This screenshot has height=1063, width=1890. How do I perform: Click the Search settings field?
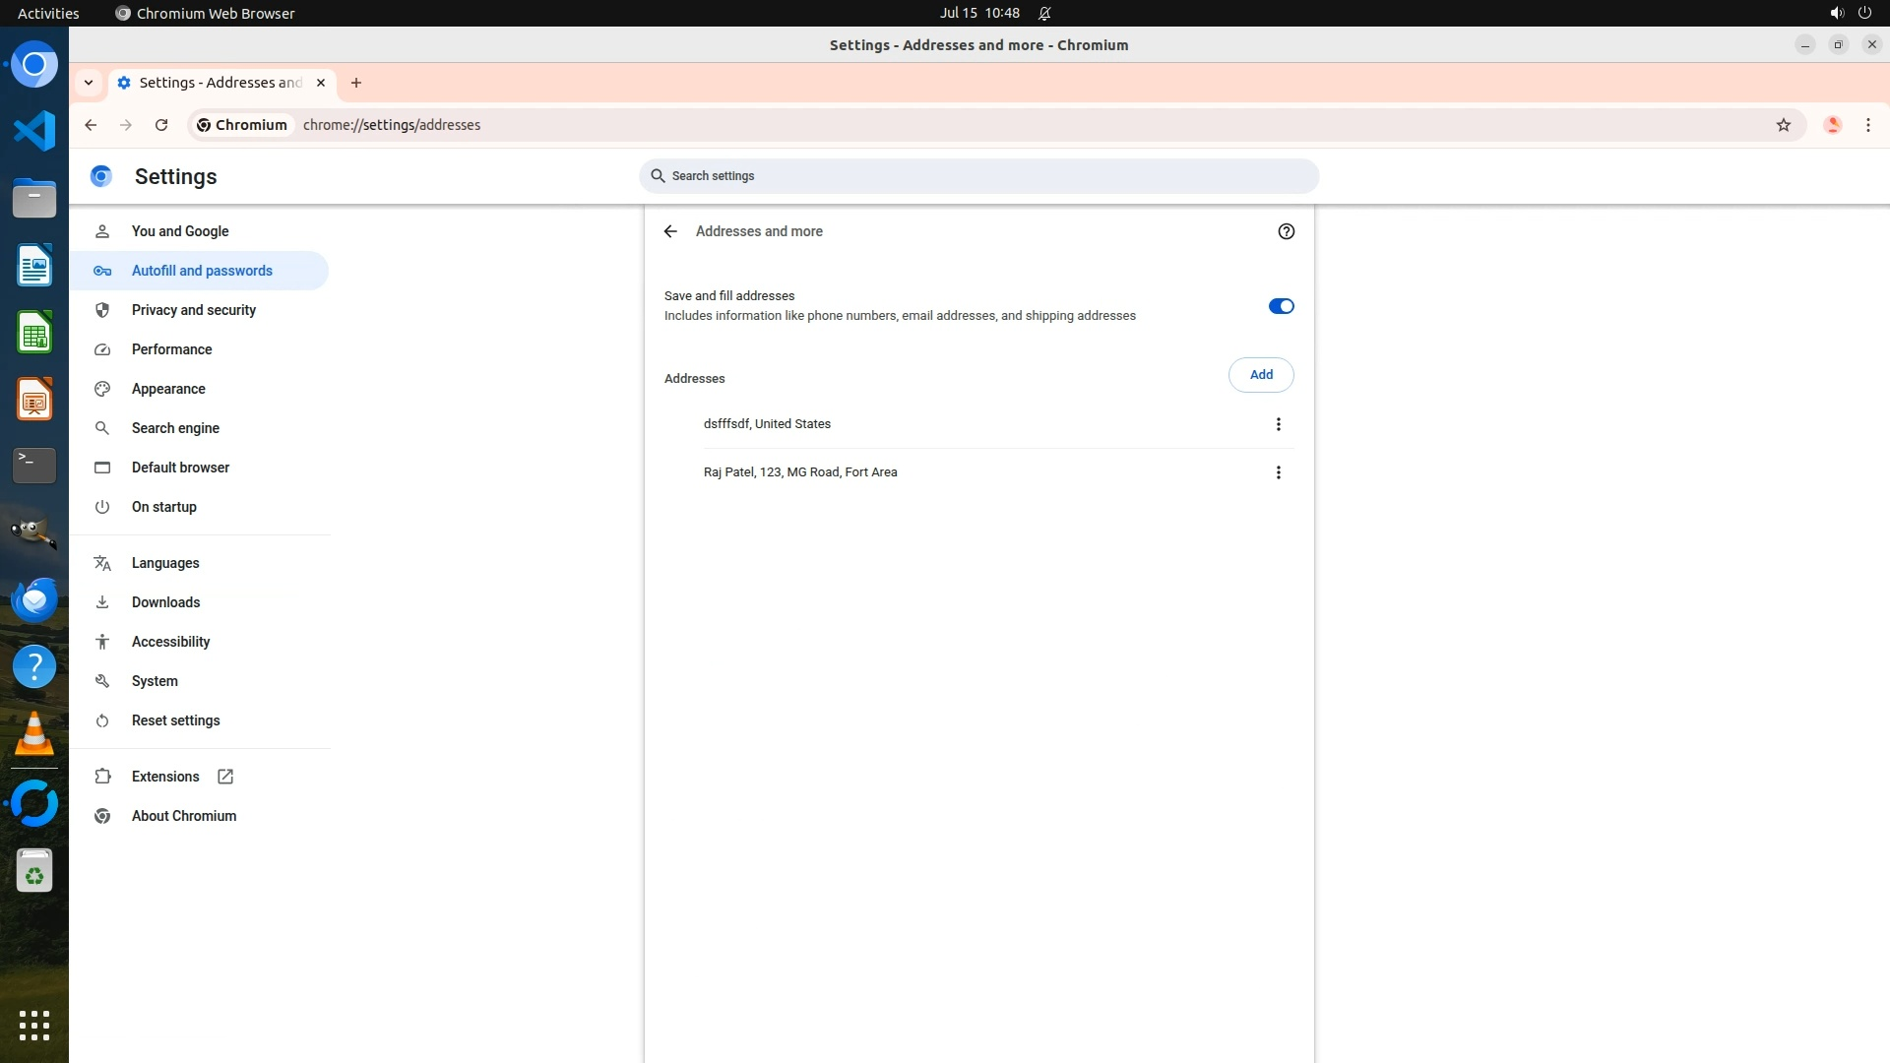pyautogui.click(x=978, y=176)
